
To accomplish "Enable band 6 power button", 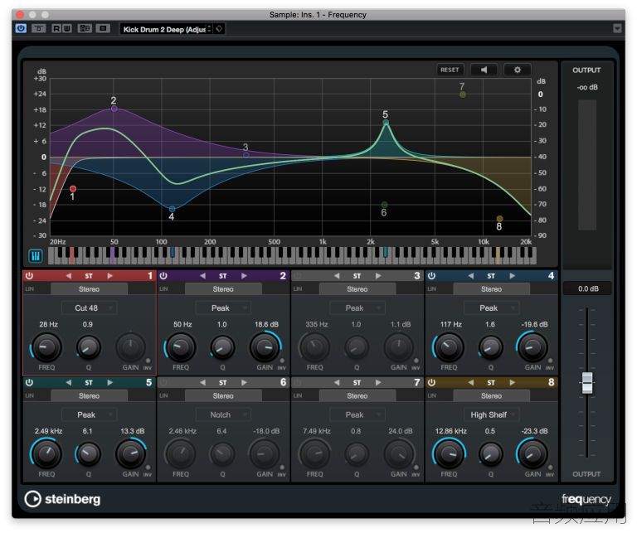I will click(x=163, y=382).
